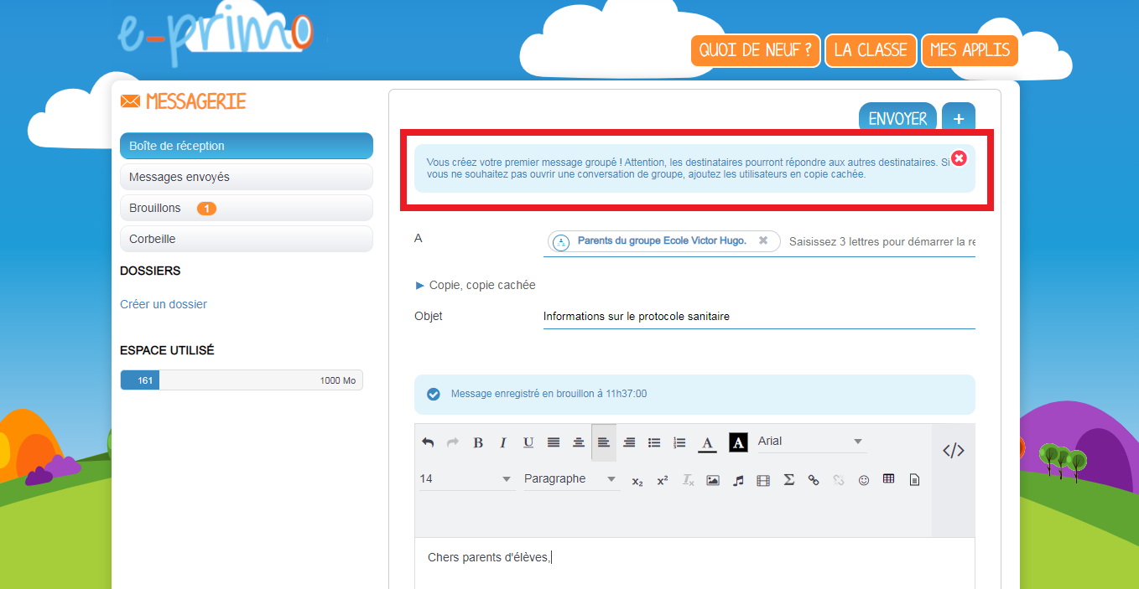
Task: Center-align the message text
Action: 579,442
